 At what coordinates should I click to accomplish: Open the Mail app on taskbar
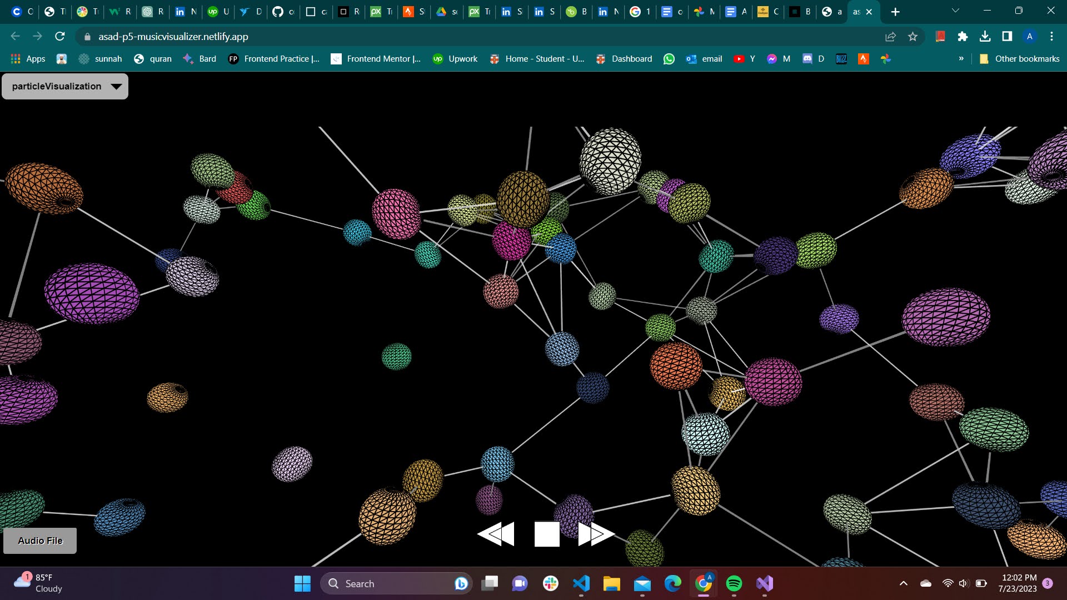[x=642, y=583]
